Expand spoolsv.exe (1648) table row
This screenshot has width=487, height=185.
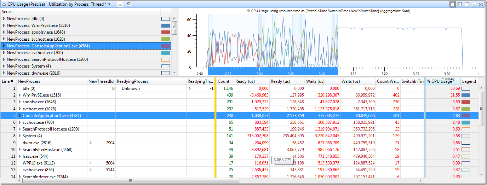(20, 102)
